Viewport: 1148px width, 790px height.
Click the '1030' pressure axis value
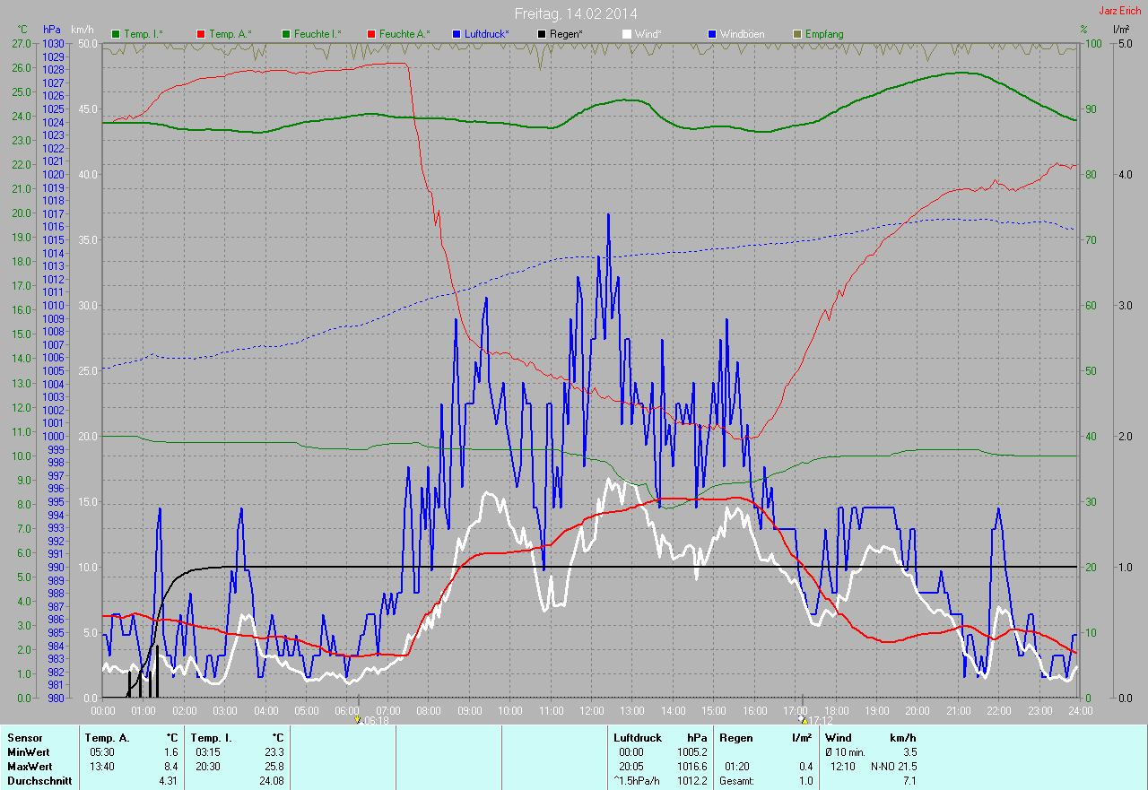click(x=54, y=43)
